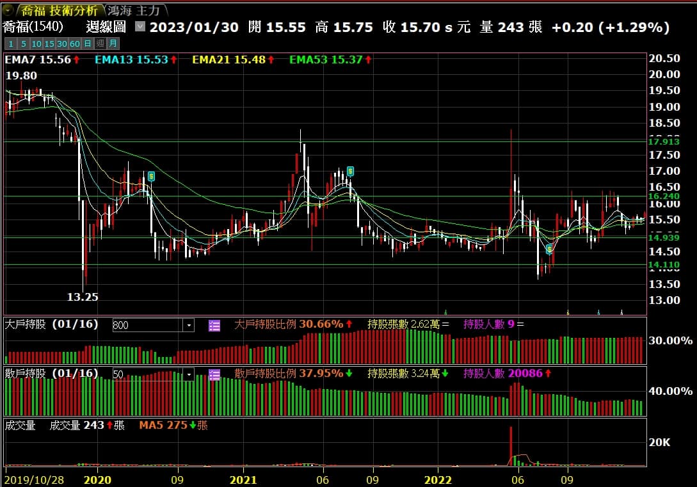This screenshot has height=487, width=697.
Task: Click the dividend marker near the 2021 peak
Action: point(350,171)
